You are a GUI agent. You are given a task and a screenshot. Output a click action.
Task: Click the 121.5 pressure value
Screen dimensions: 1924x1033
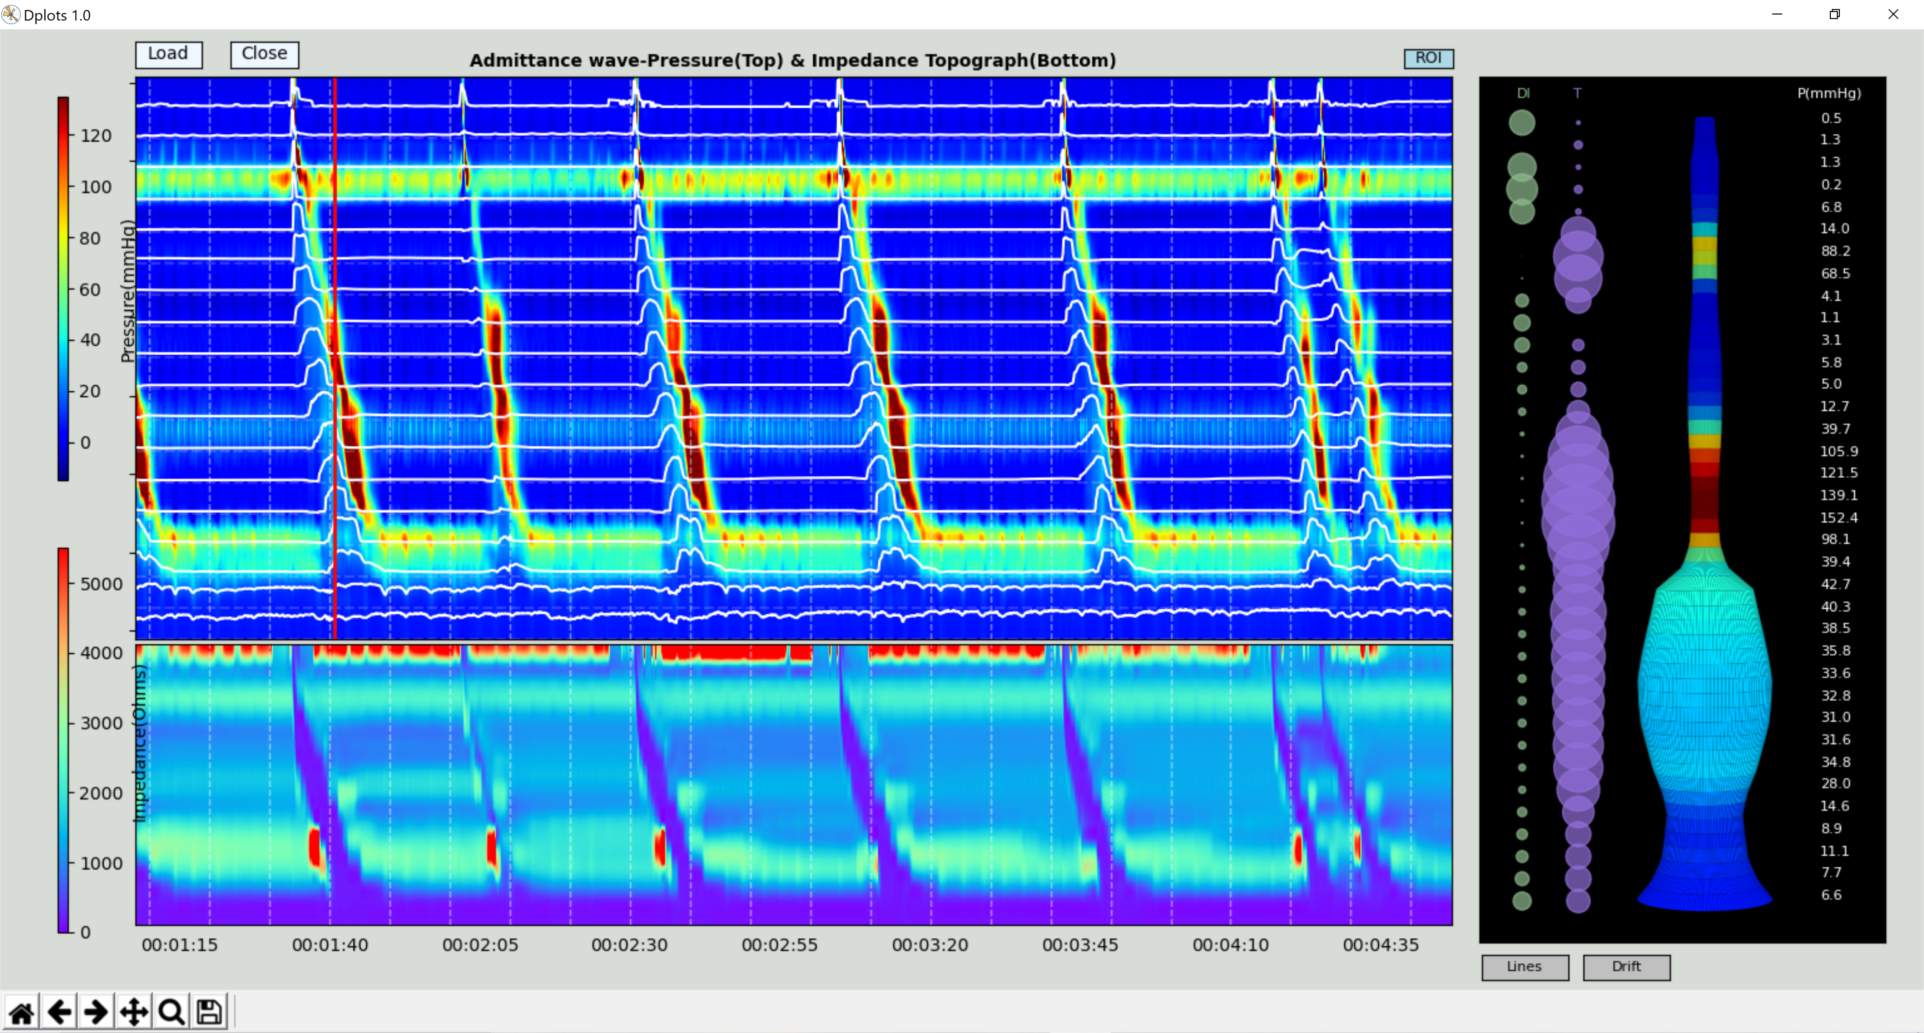pos(1838,473)
